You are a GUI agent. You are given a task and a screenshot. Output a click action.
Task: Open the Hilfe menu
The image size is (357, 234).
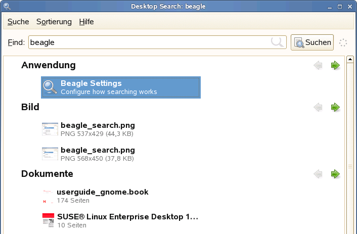(x=86, y=22)
